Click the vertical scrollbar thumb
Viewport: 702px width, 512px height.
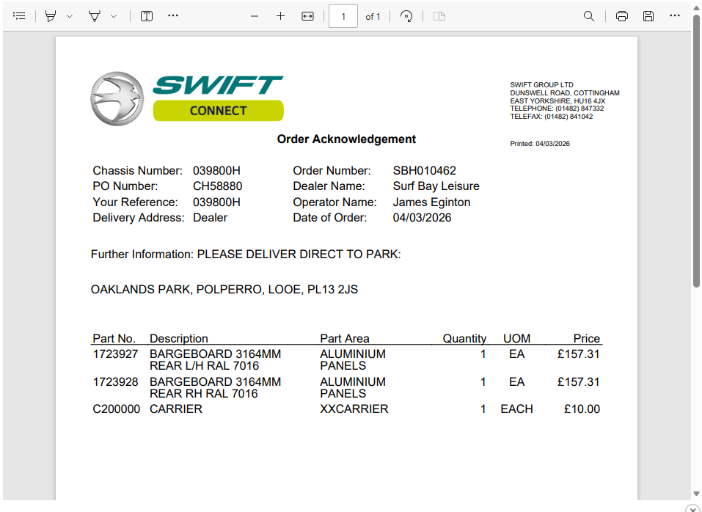tap(696, 151)
